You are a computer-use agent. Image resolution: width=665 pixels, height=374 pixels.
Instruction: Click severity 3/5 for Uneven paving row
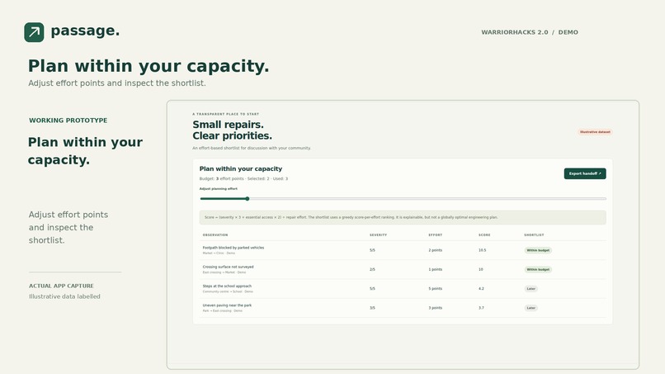click(372, 308)
